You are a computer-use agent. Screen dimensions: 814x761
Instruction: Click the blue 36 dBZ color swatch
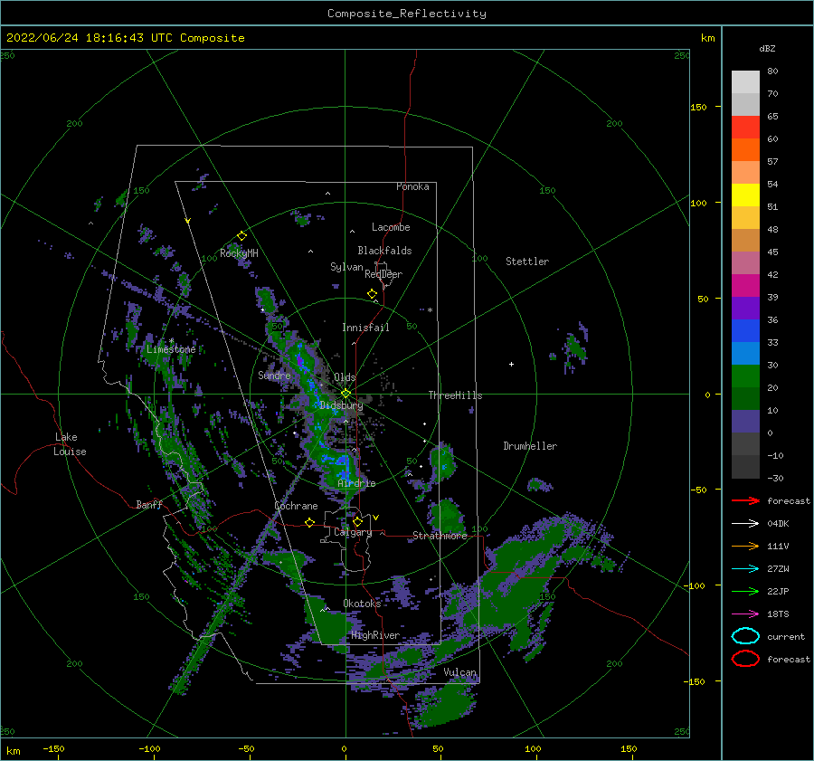(x=745, y=331)
